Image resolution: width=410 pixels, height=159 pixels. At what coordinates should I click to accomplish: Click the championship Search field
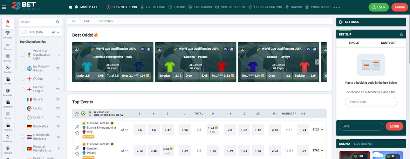coord(40,22)
